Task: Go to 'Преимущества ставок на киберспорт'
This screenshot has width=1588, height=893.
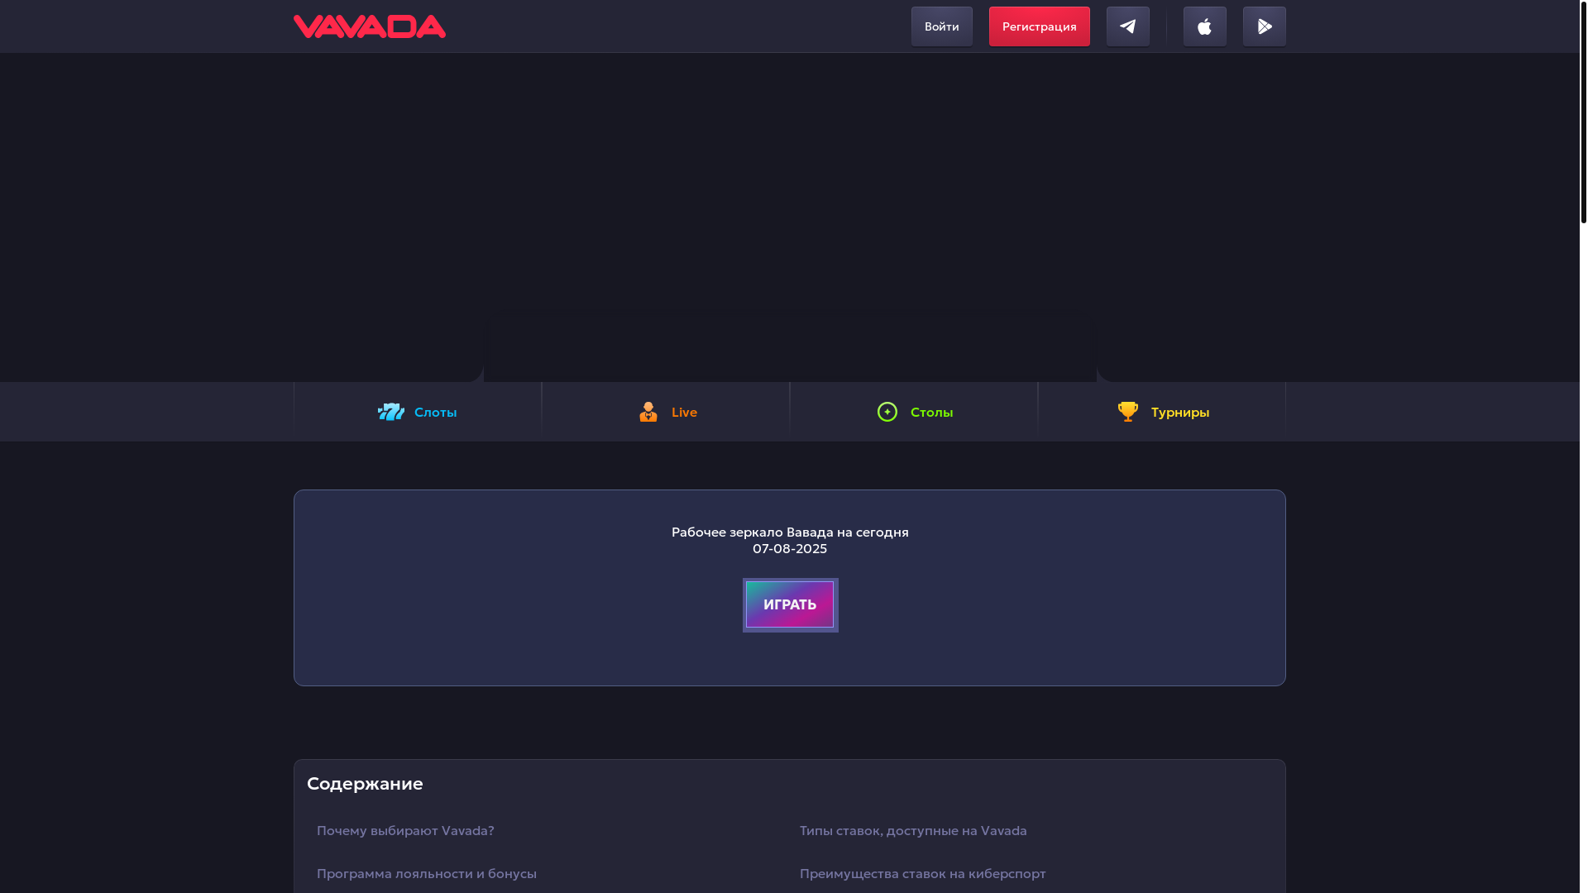Action: tap(922, 874)
